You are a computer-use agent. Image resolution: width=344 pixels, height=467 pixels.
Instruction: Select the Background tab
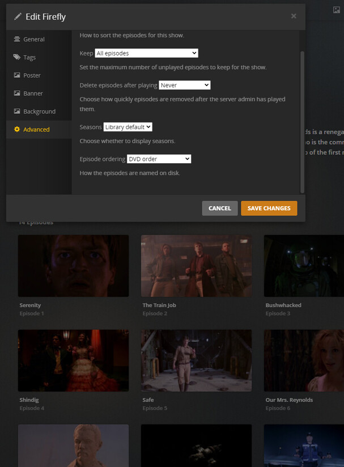[x=39, y=112]
